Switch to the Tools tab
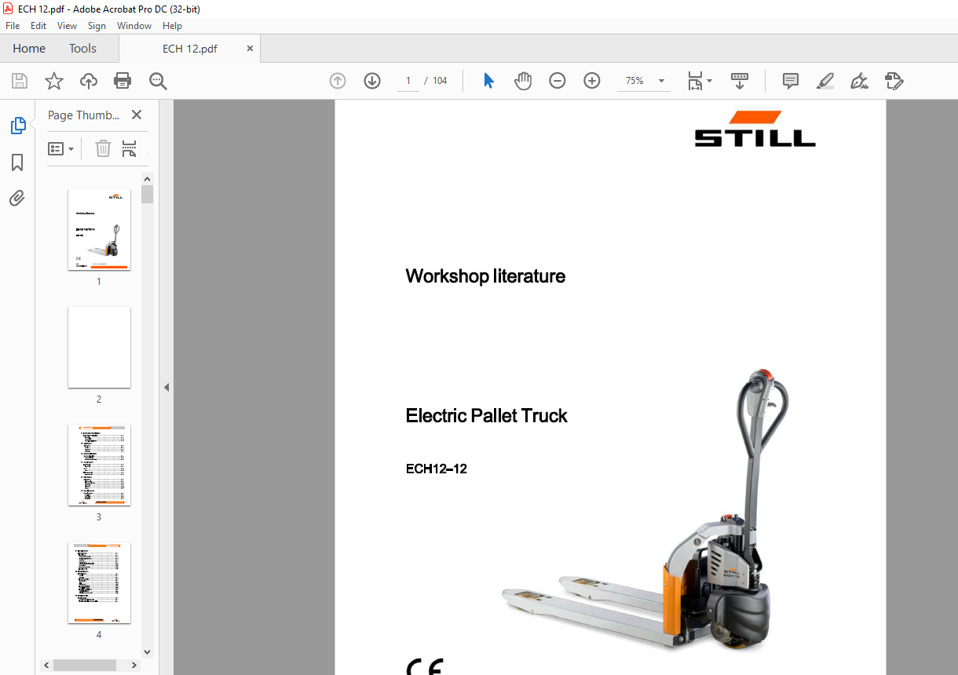Viewport: 958px width, 675px height. (x=82, y=48)
